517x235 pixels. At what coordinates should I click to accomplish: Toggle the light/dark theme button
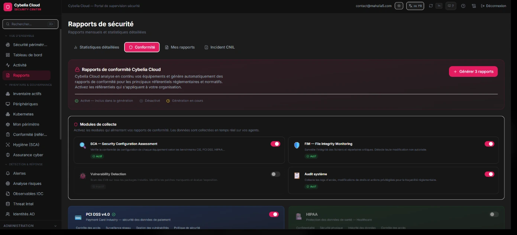(x=399, y=6)
